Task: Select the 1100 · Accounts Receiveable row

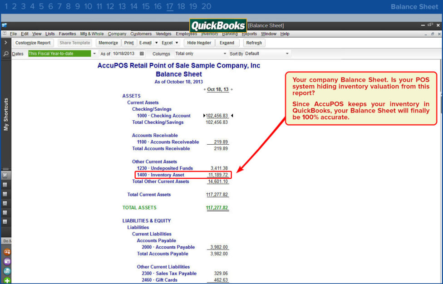Action: coord(182,142)
